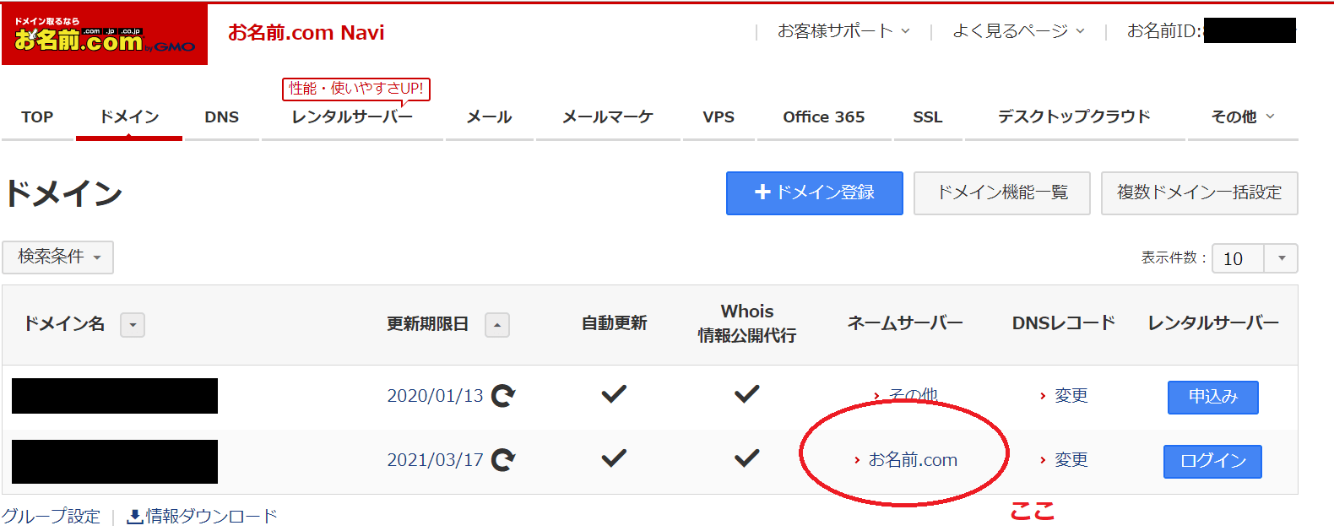
Task: Open ドメイン機能一覧
Action: [x=1002, y=193]
